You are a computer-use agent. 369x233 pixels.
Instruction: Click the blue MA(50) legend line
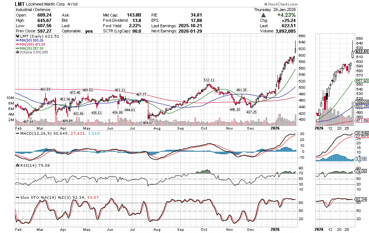pos(18,40)
